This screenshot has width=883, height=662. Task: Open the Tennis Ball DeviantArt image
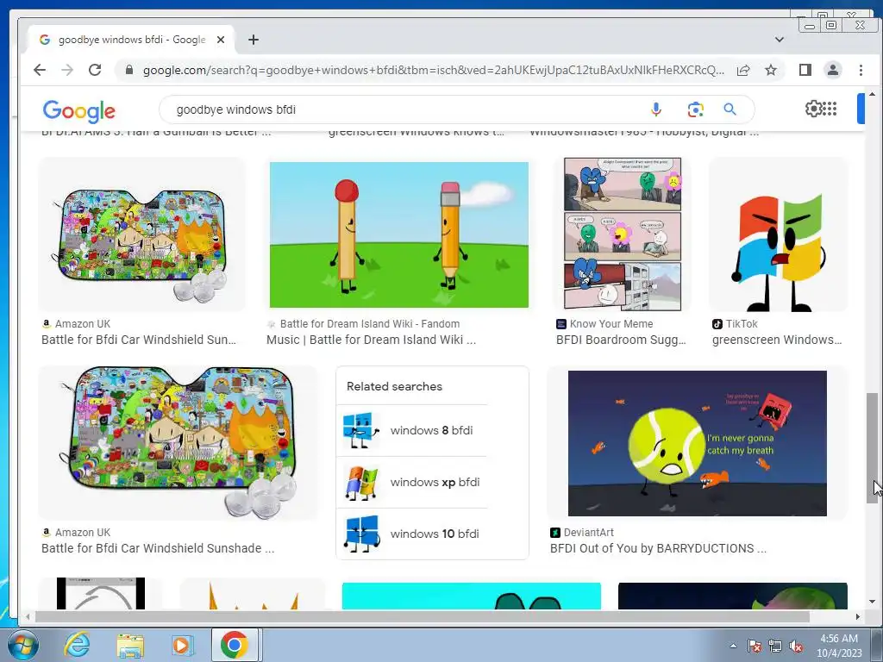[x=697, y=443]
